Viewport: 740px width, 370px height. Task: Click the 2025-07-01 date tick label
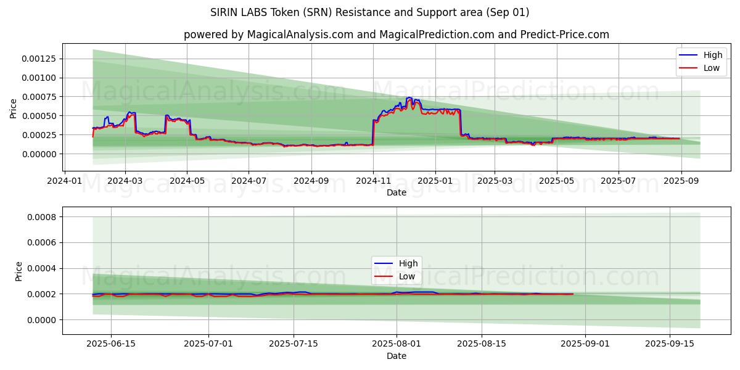(208, 343)
